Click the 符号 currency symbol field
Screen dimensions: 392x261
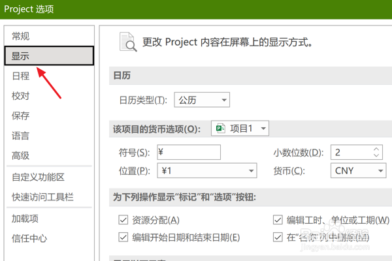tap(189, 152)
